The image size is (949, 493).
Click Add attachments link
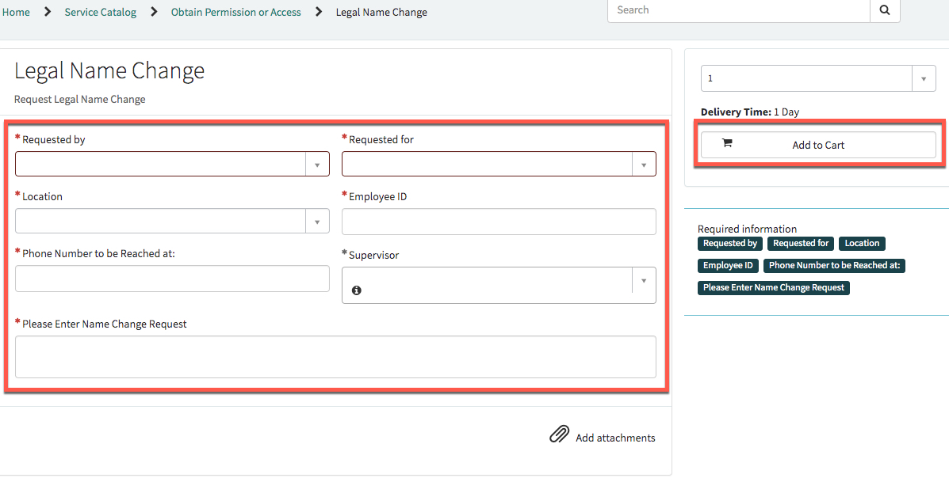pyautogui.click(x=615, y=438)
